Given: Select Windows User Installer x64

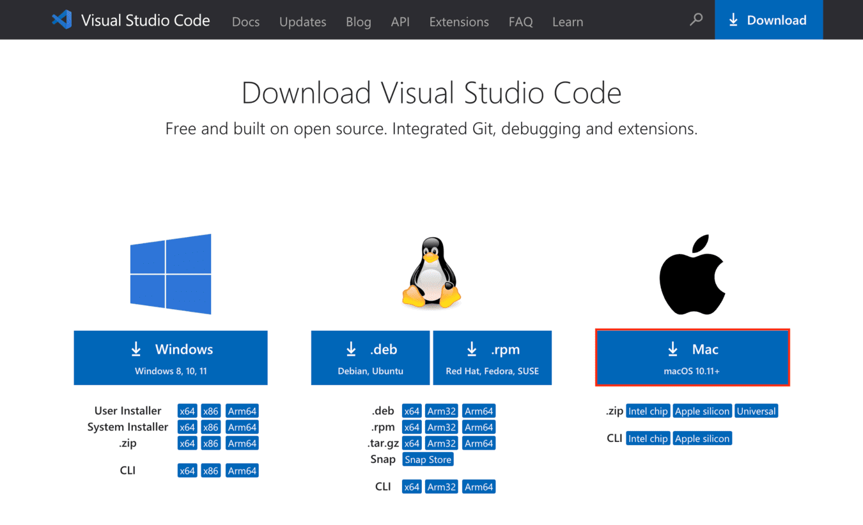Looking at the screenshot, I should pyautogui.click(x=187, y=411).
